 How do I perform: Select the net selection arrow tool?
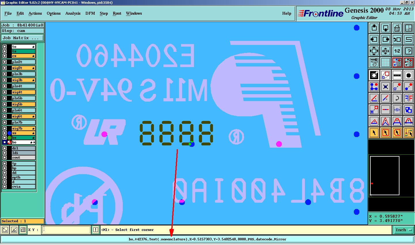409,133
